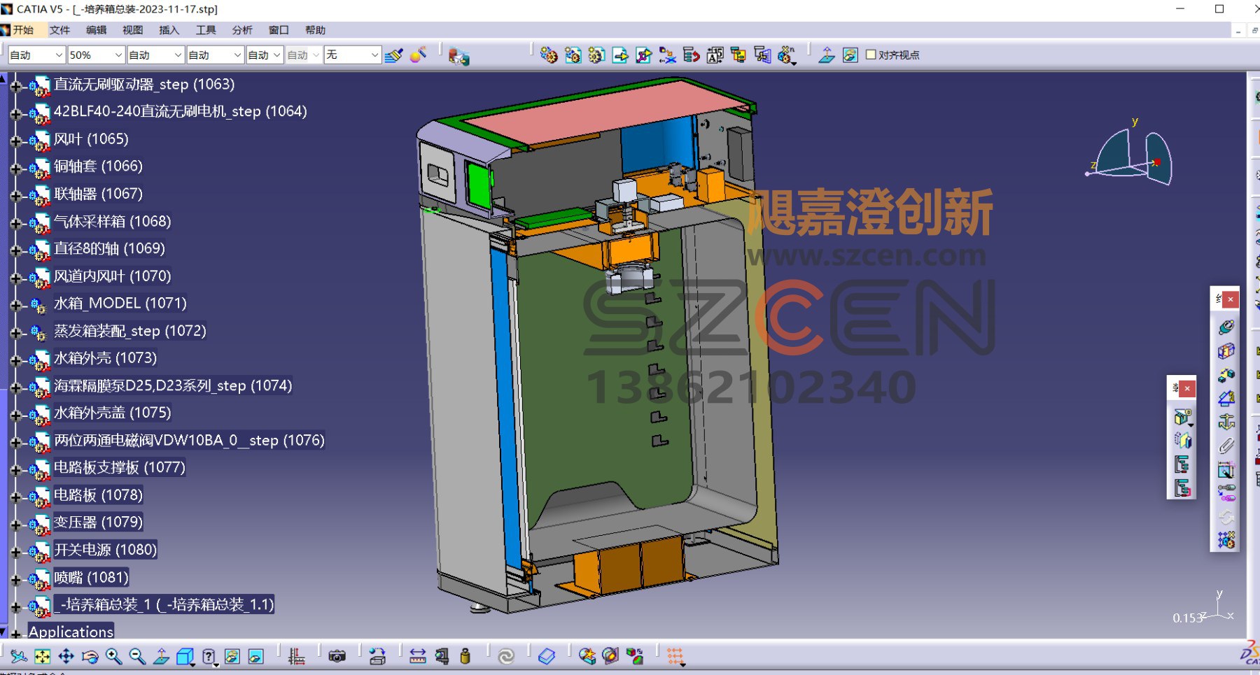The width and height of the screenshot is (1260, 675).
Task: Select 水箱外壳盖 (1075) in the tree
Action: [x=113, y=413]
